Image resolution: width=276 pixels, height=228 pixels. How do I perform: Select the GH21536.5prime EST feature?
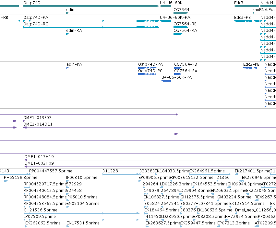[81, 213]
